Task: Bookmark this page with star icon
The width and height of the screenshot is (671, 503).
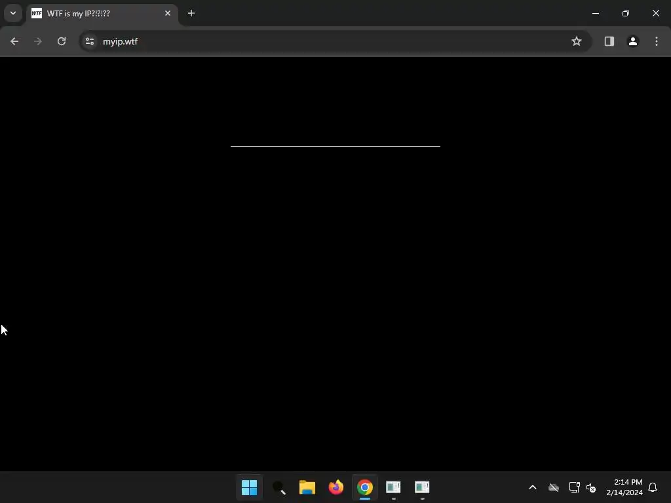Action: (577, 41)
